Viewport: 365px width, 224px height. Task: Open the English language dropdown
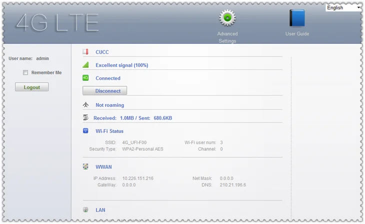(x=343, y=7)
